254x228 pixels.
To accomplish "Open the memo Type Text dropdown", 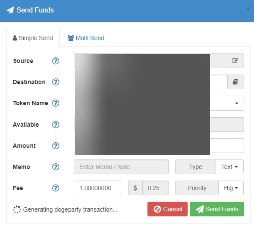I will [x=229, y=167].
